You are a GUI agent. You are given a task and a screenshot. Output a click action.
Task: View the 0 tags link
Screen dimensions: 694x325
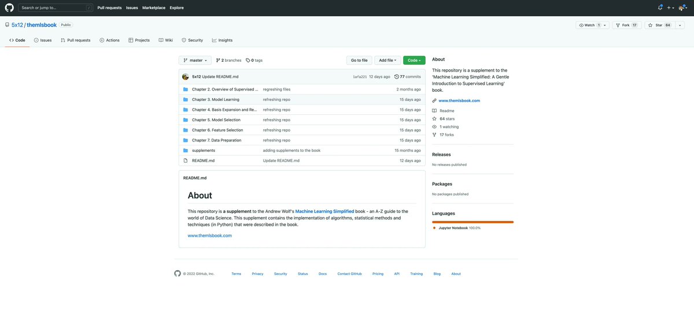(x=254, y=60)
